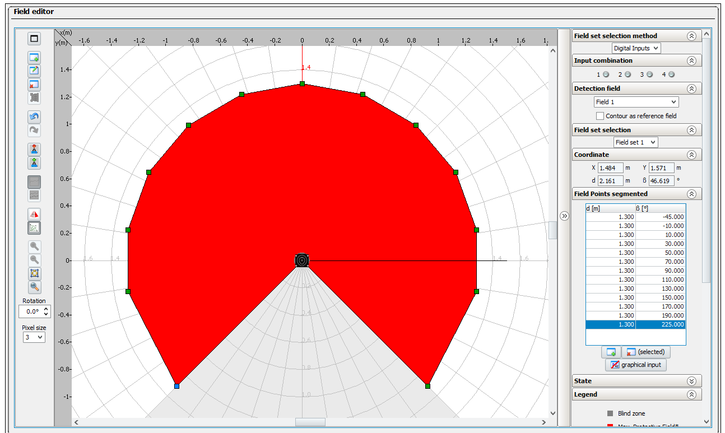Open the Pixel size dropdown
Viewport: 725px width, 433px height.
(x=34, y=337)
